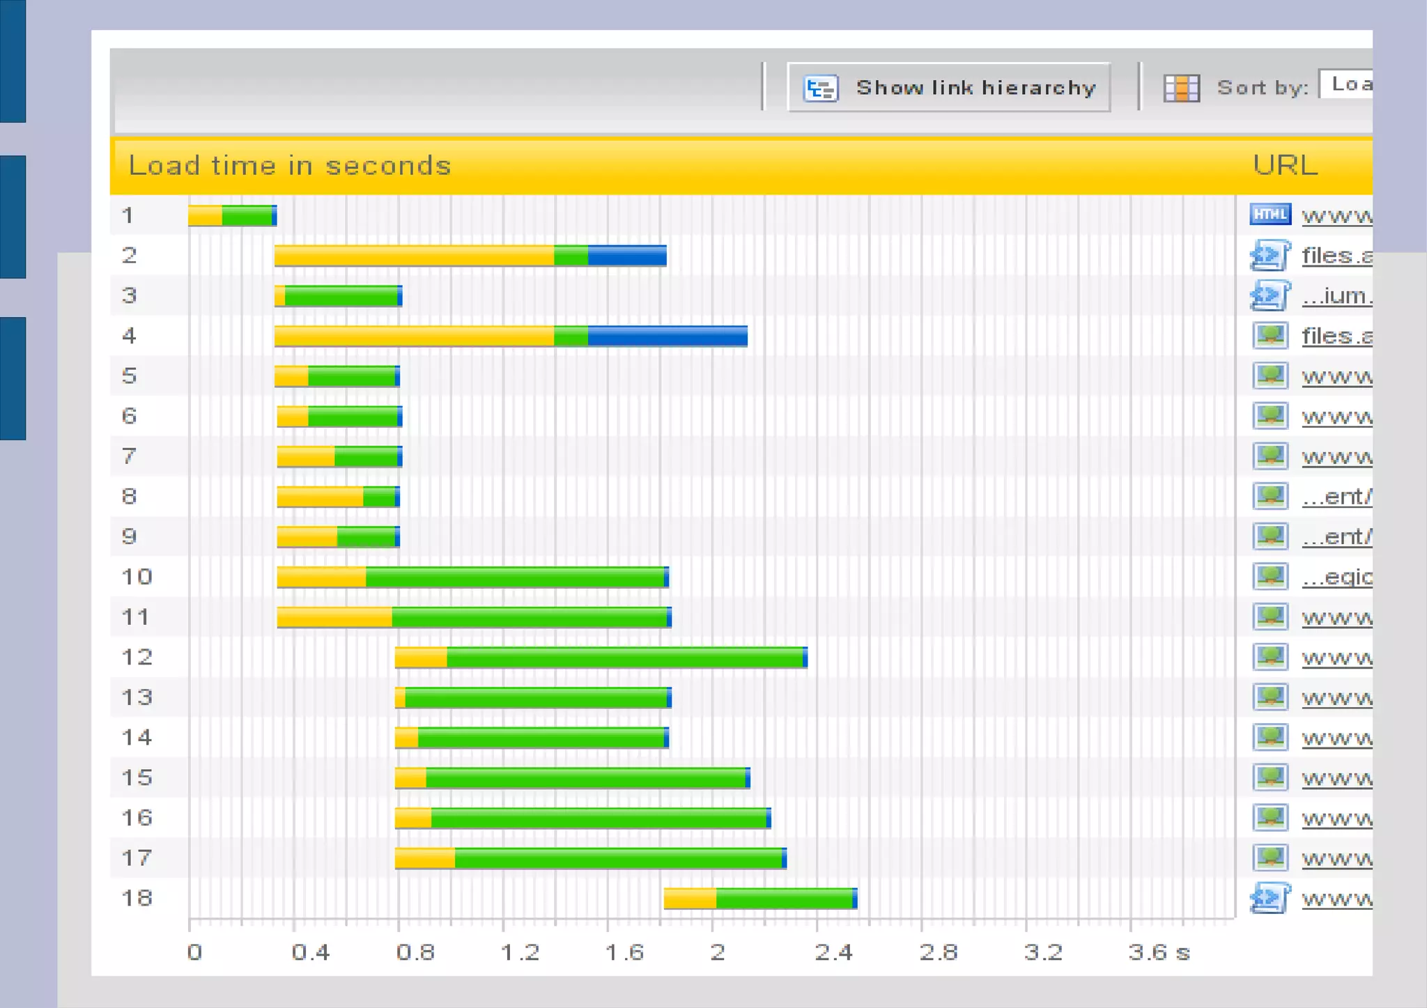Click the URL column header
Image resolution: width=1427 pixels, height=1008 pixels.
[1285, 166]
